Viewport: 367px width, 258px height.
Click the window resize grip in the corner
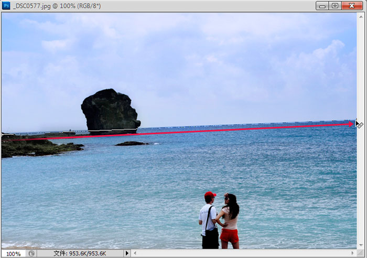[x=361, y=253]
